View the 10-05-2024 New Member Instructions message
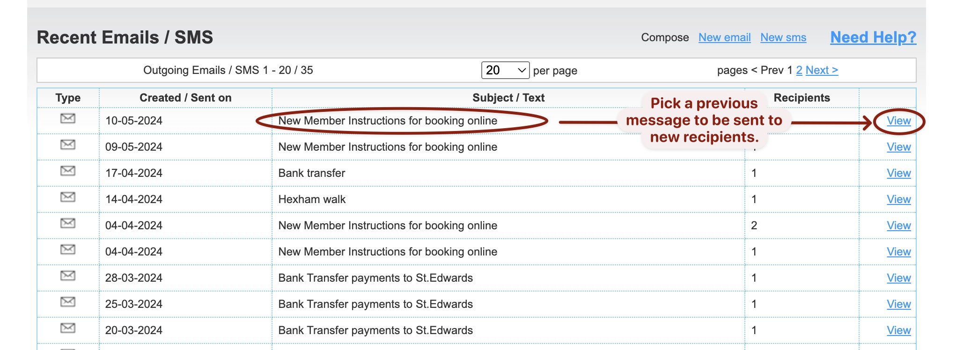The width and height of the screenshot is (971, 350). pos(898,121)
